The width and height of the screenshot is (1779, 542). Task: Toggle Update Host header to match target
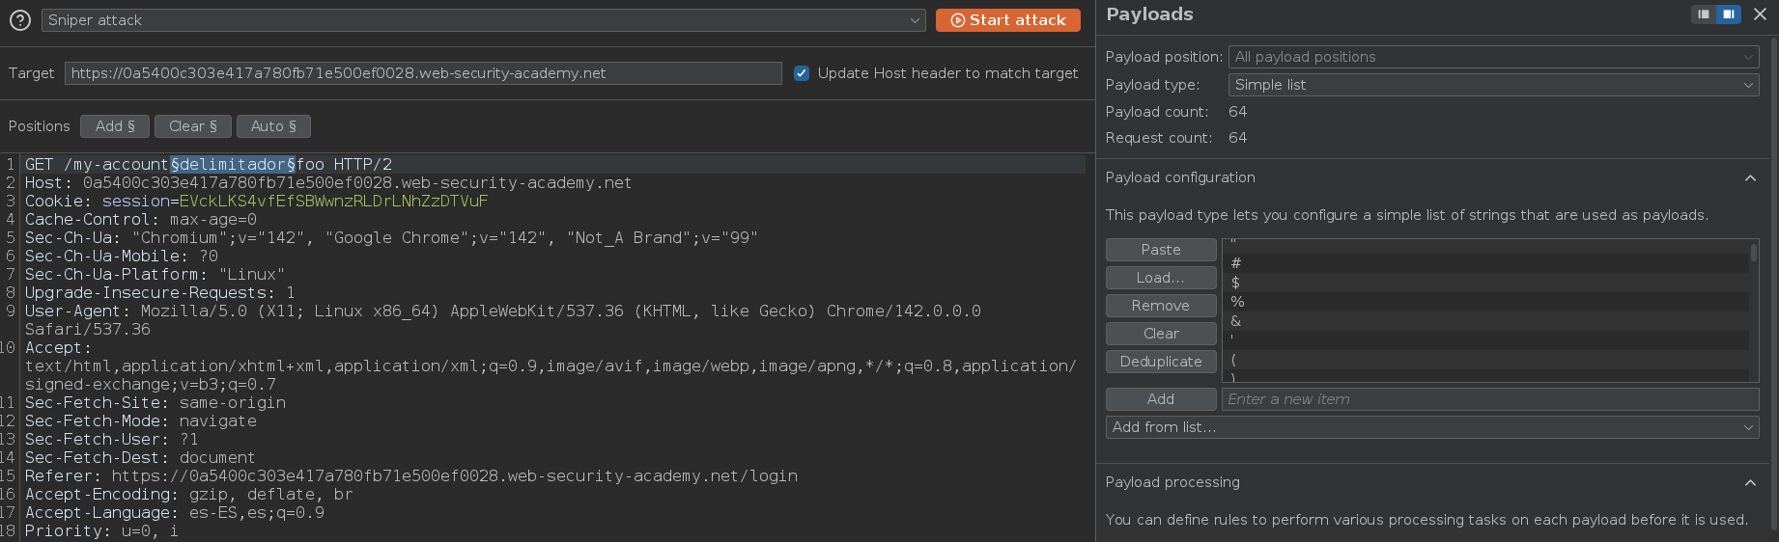coord(802,73)
